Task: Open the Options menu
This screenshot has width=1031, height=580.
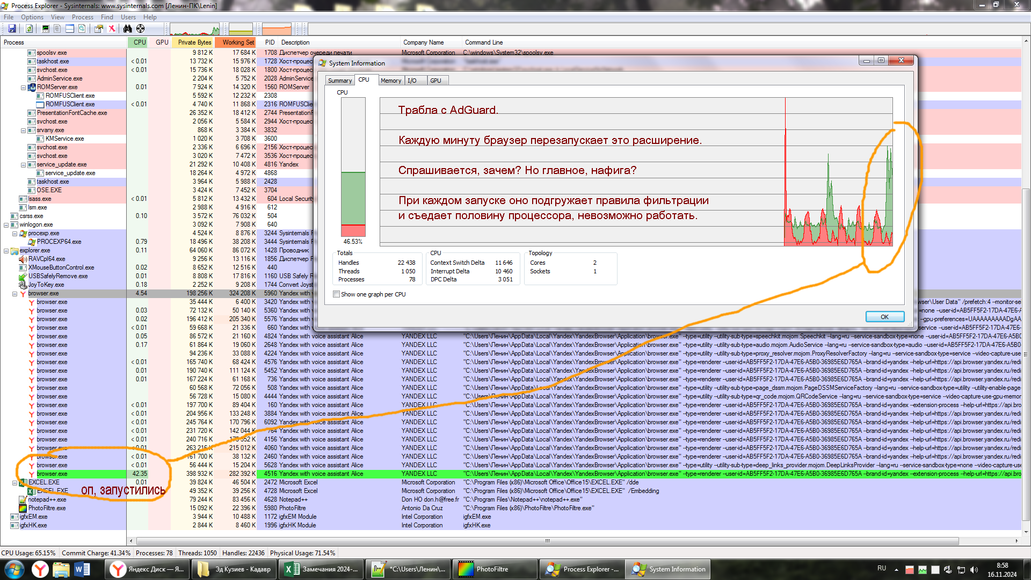Action: [32, 17]
